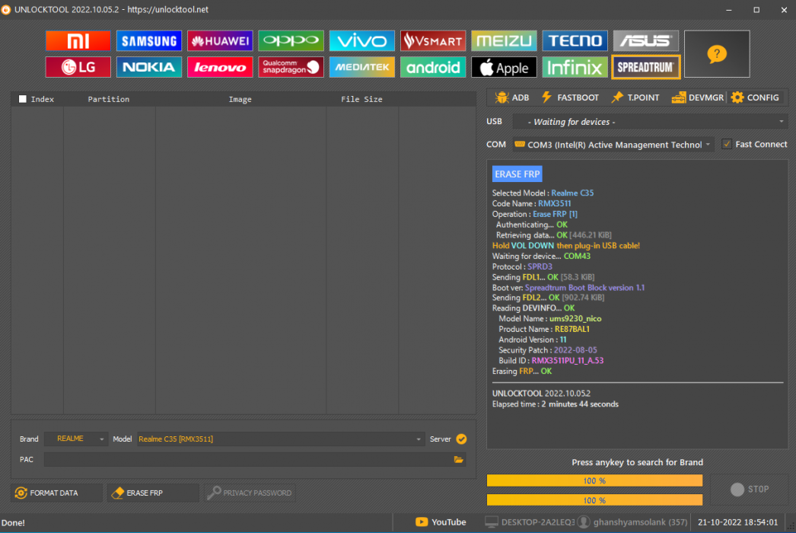Viewport: 796px width, 533px height.
Task: Click the STOP button
Action: [750, 490]
